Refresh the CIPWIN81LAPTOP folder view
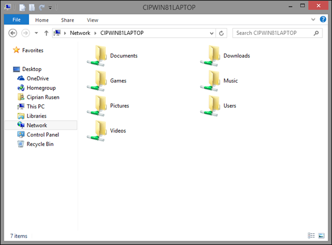Screen dimensions: 332x245 click(221, 33)
